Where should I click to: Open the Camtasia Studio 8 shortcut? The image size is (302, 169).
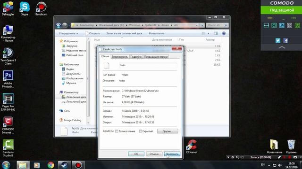click(x=8, y=148)
